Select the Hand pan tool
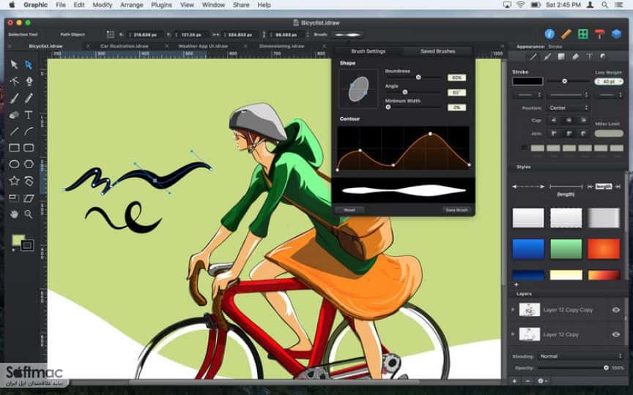This screenshot has height=395, width=633. click(14, 214)
